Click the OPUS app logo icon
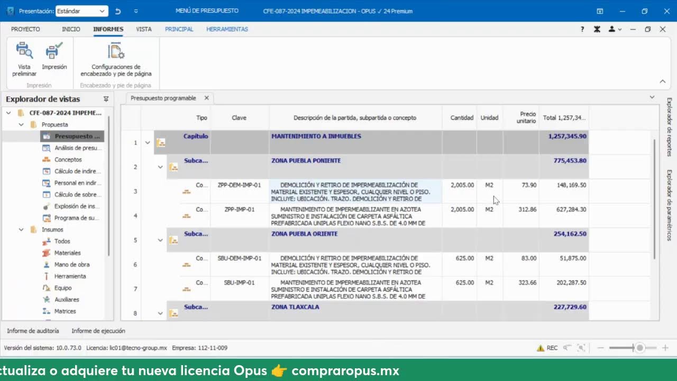The width and height of the screenshot is (677, 381). 10,11
